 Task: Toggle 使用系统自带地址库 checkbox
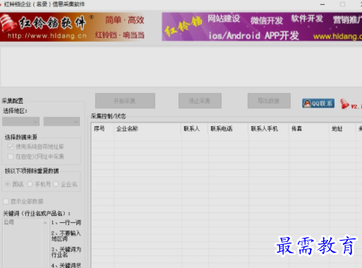click(x=11, y=147)
